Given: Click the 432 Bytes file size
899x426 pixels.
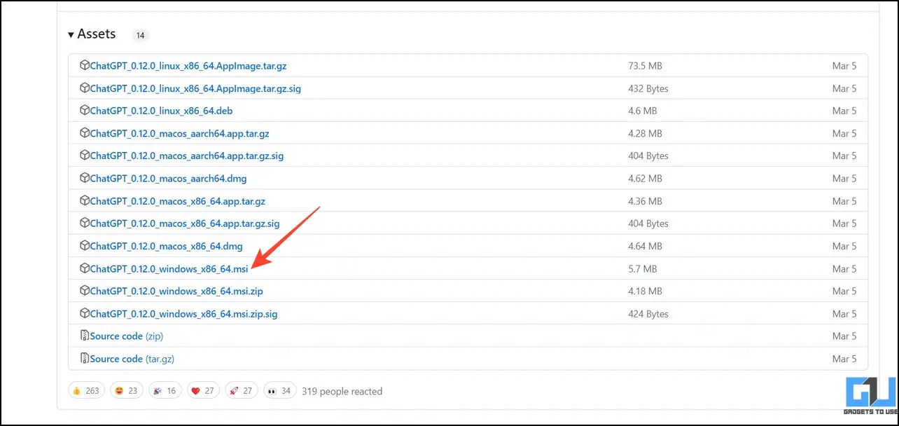Looking at the screenshot, I should [x=648, y=88].
